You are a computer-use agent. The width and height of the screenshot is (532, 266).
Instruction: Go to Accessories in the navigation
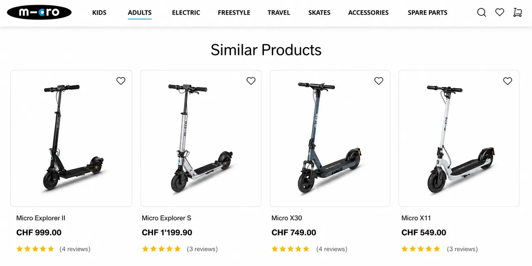coord(368,12)
